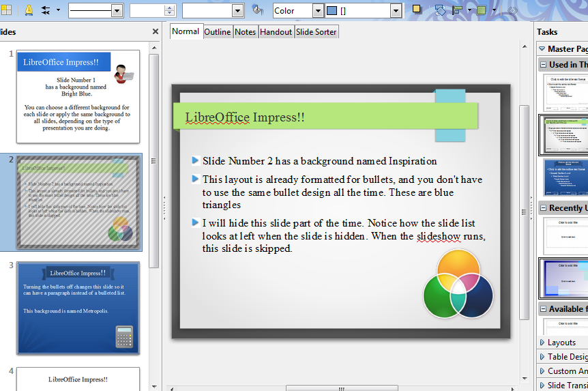Click the Line highlighter pen icon
The height and width of the screenshot is (391, 588).
[x=29, y=10]
